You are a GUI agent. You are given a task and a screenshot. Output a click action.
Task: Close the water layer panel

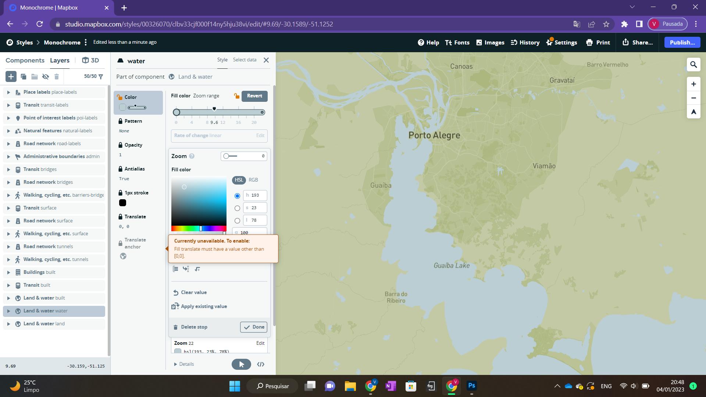coord(266,60)
